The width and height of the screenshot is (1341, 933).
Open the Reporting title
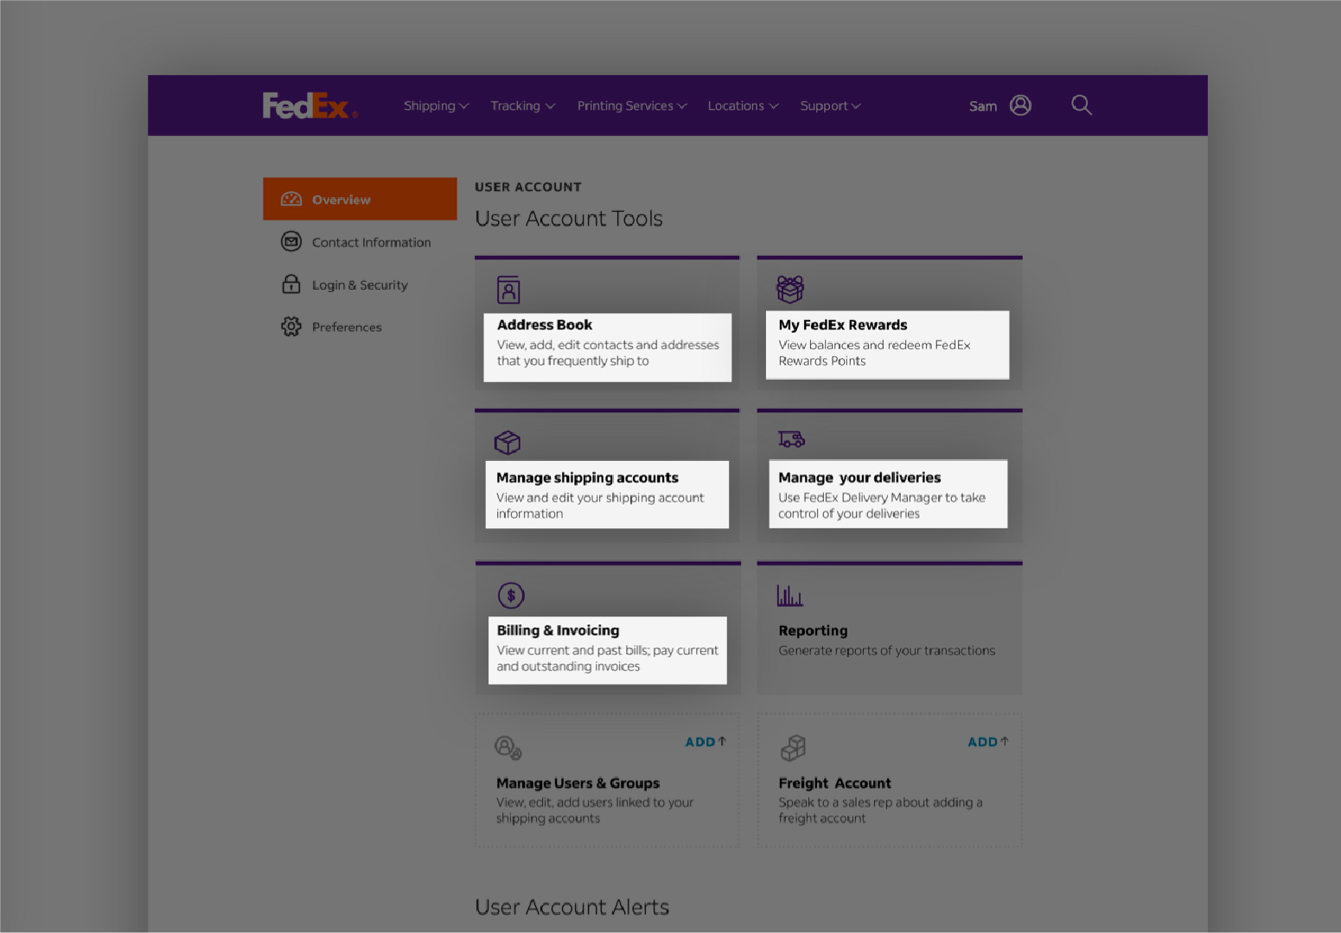tap(813, 631)
